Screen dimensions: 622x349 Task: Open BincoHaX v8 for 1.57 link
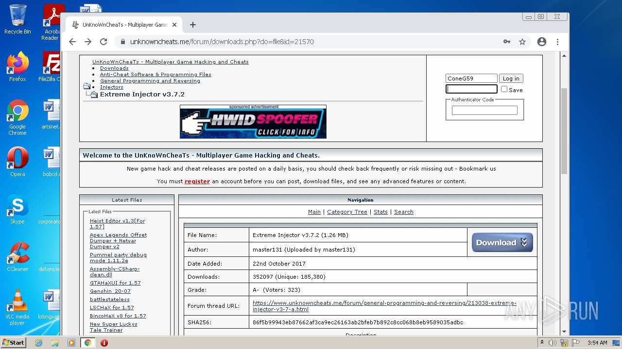click(x=118, y=316)
